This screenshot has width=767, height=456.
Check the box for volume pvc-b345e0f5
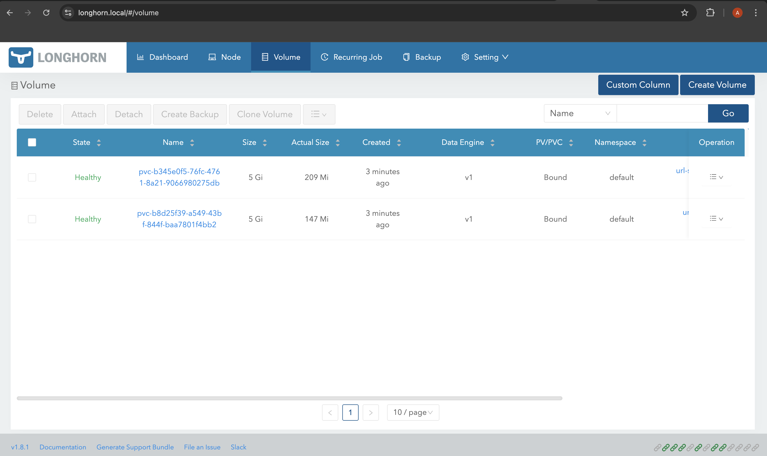click(32, 177)
